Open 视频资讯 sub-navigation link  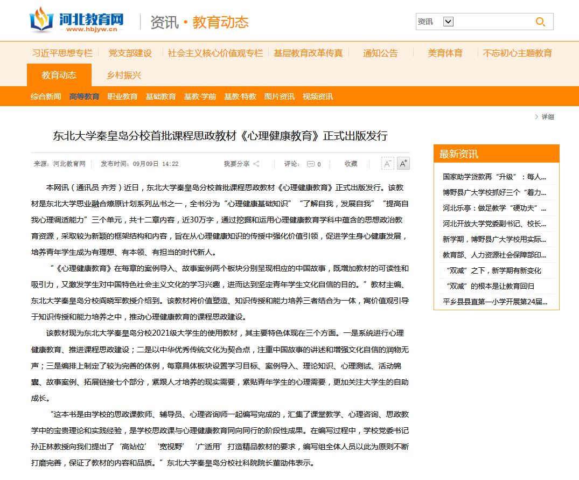point(318,97)
